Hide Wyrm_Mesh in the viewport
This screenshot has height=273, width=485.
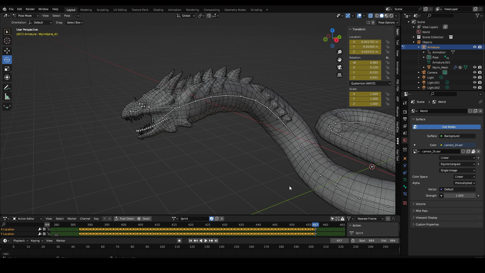(x=475, y=67)
